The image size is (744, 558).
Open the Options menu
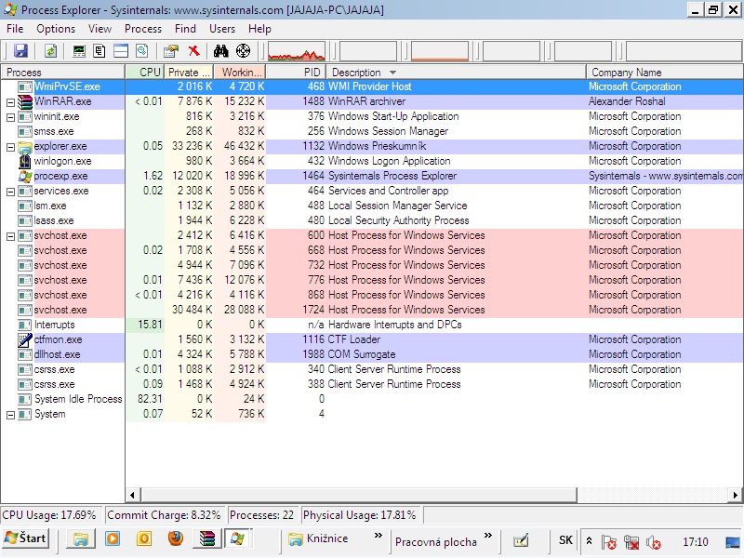[x=56, y=29]
